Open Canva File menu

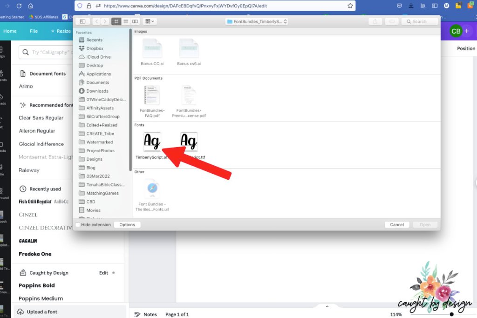(x=34, y=31)
